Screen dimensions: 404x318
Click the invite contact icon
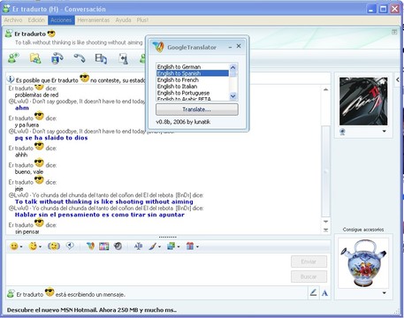[x=13, y=58]
